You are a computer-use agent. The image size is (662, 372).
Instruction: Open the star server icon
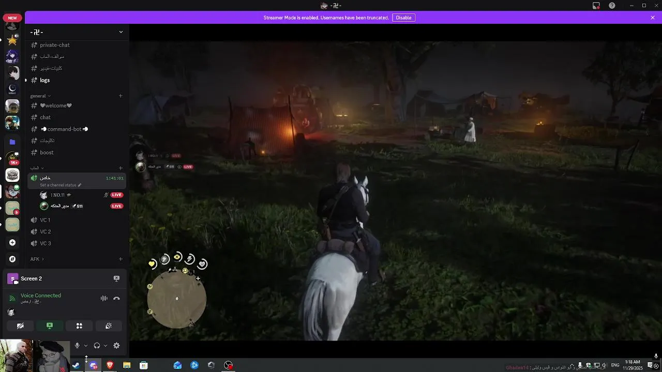(x=12, y=40)
